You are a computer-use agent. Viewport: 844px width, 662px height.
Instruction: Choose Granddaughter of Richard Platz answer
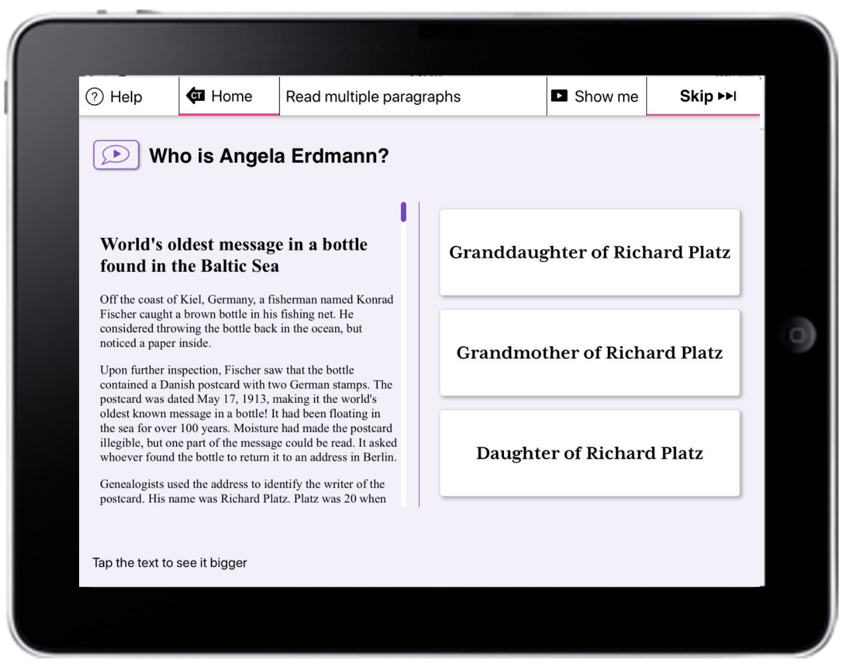pos(589,252)
